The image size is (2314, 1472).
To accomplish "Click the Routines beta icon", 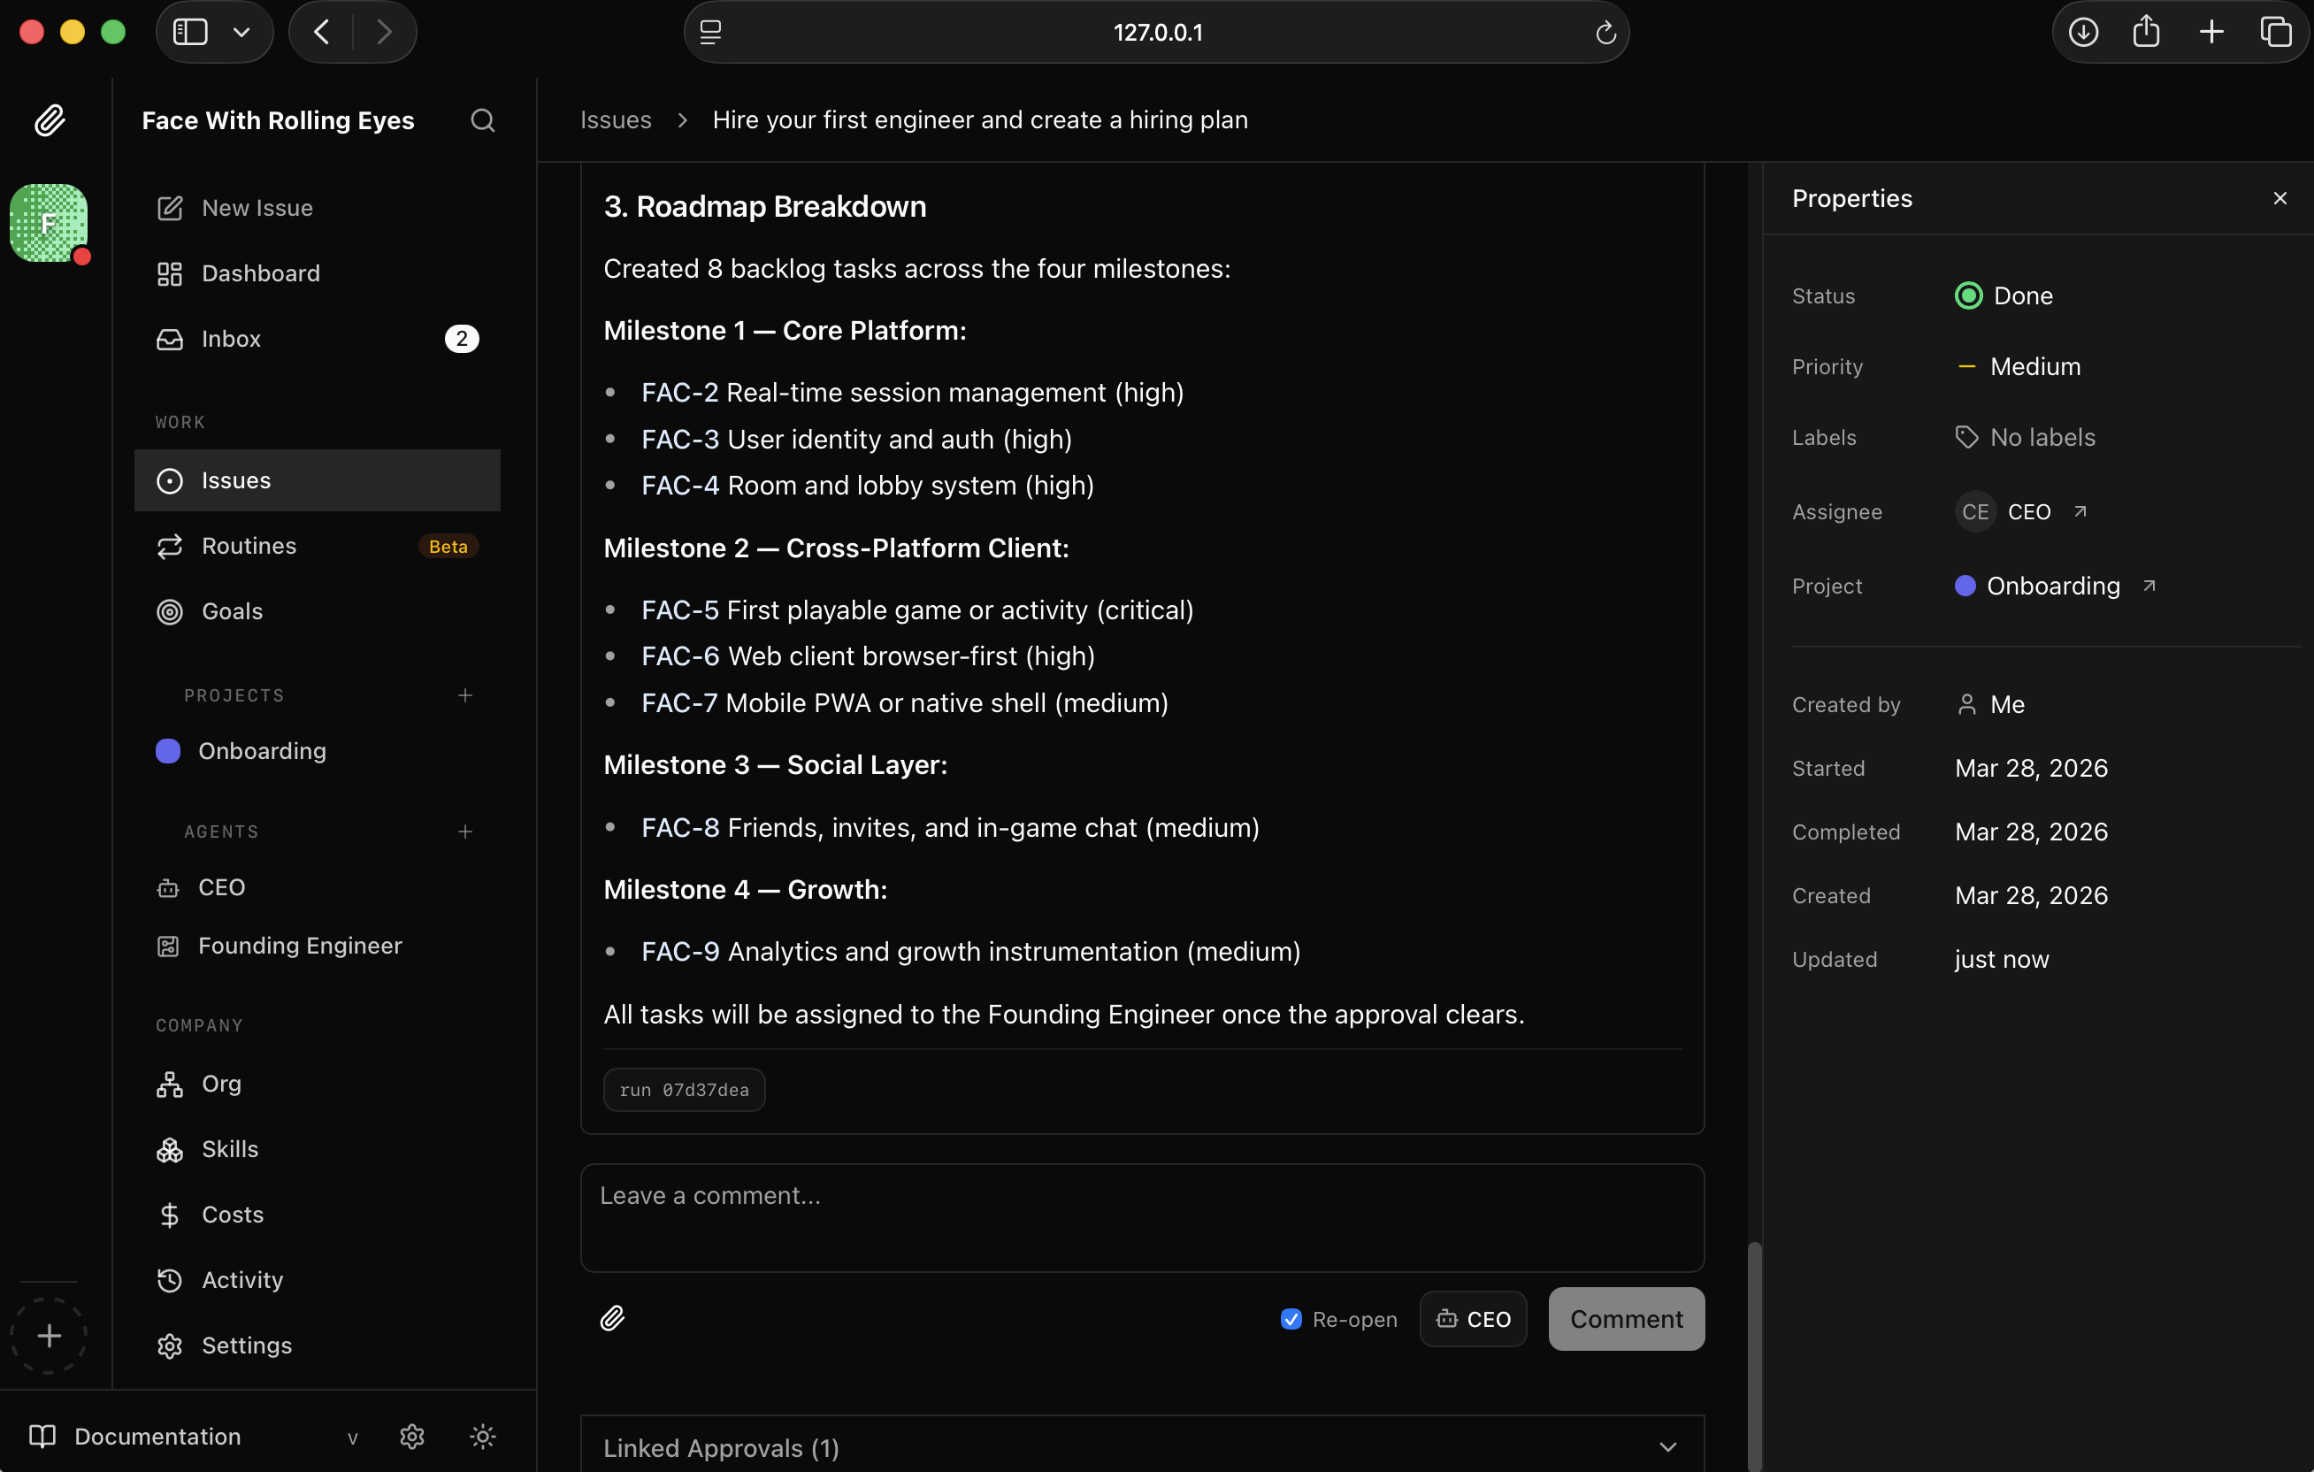I will (169, 546).
